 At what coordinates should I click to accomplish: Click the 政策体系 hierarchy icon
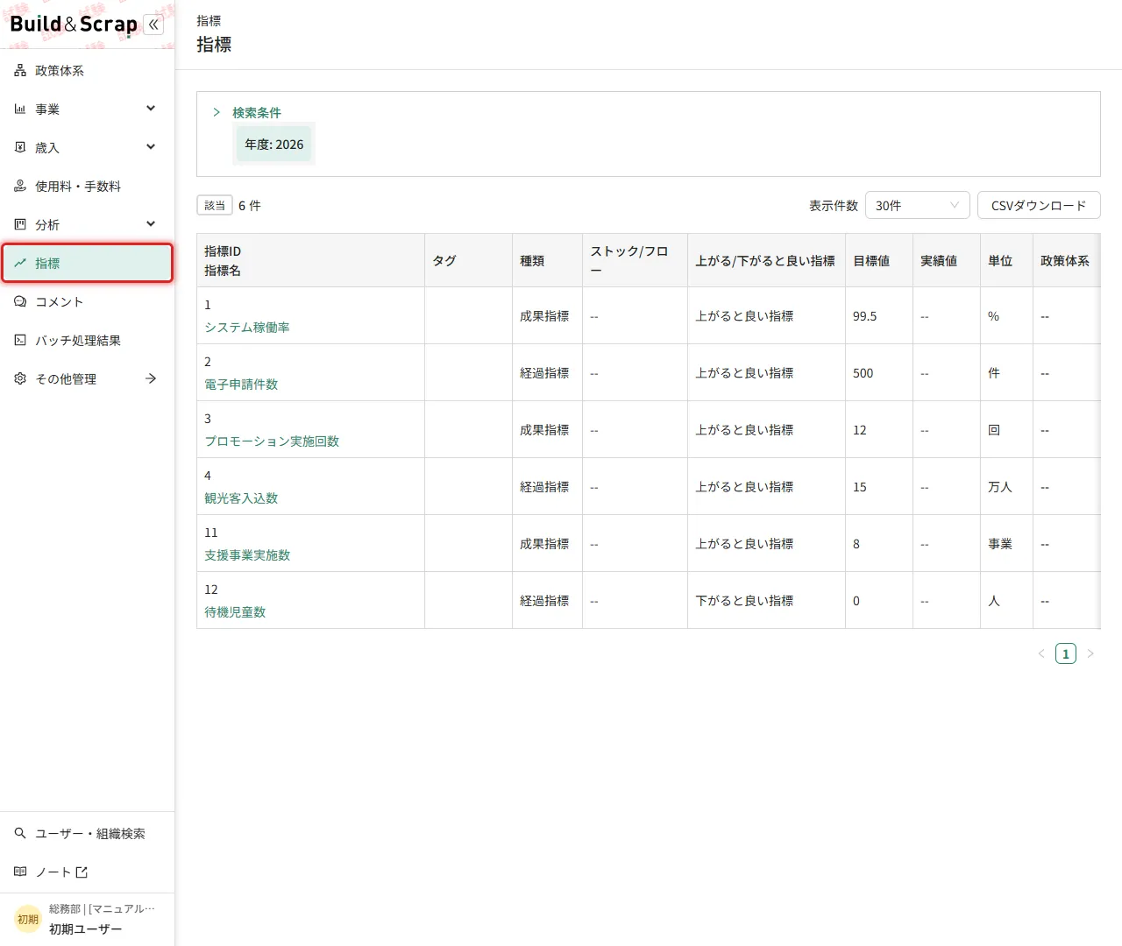(x=20, y=71)
